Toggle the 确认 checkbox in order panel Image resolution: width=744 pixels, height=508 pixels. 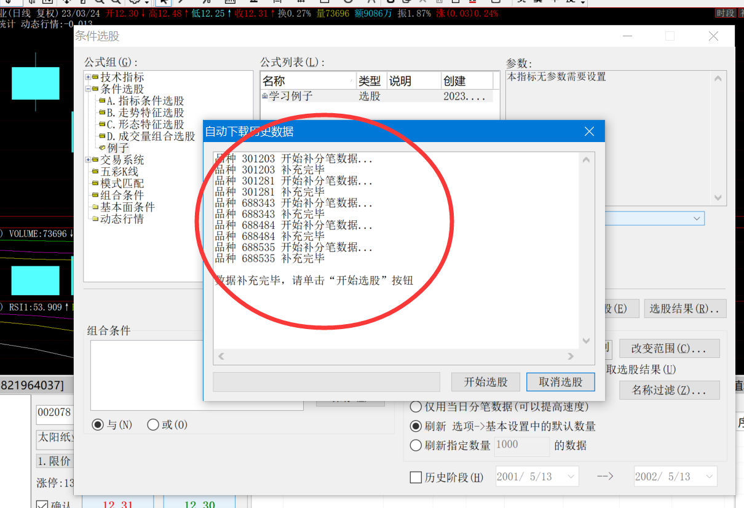point(42,506)
